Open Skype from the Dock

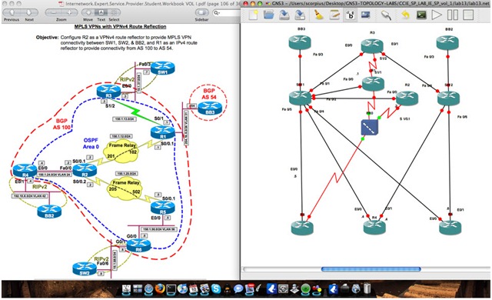tap(216, 288)
